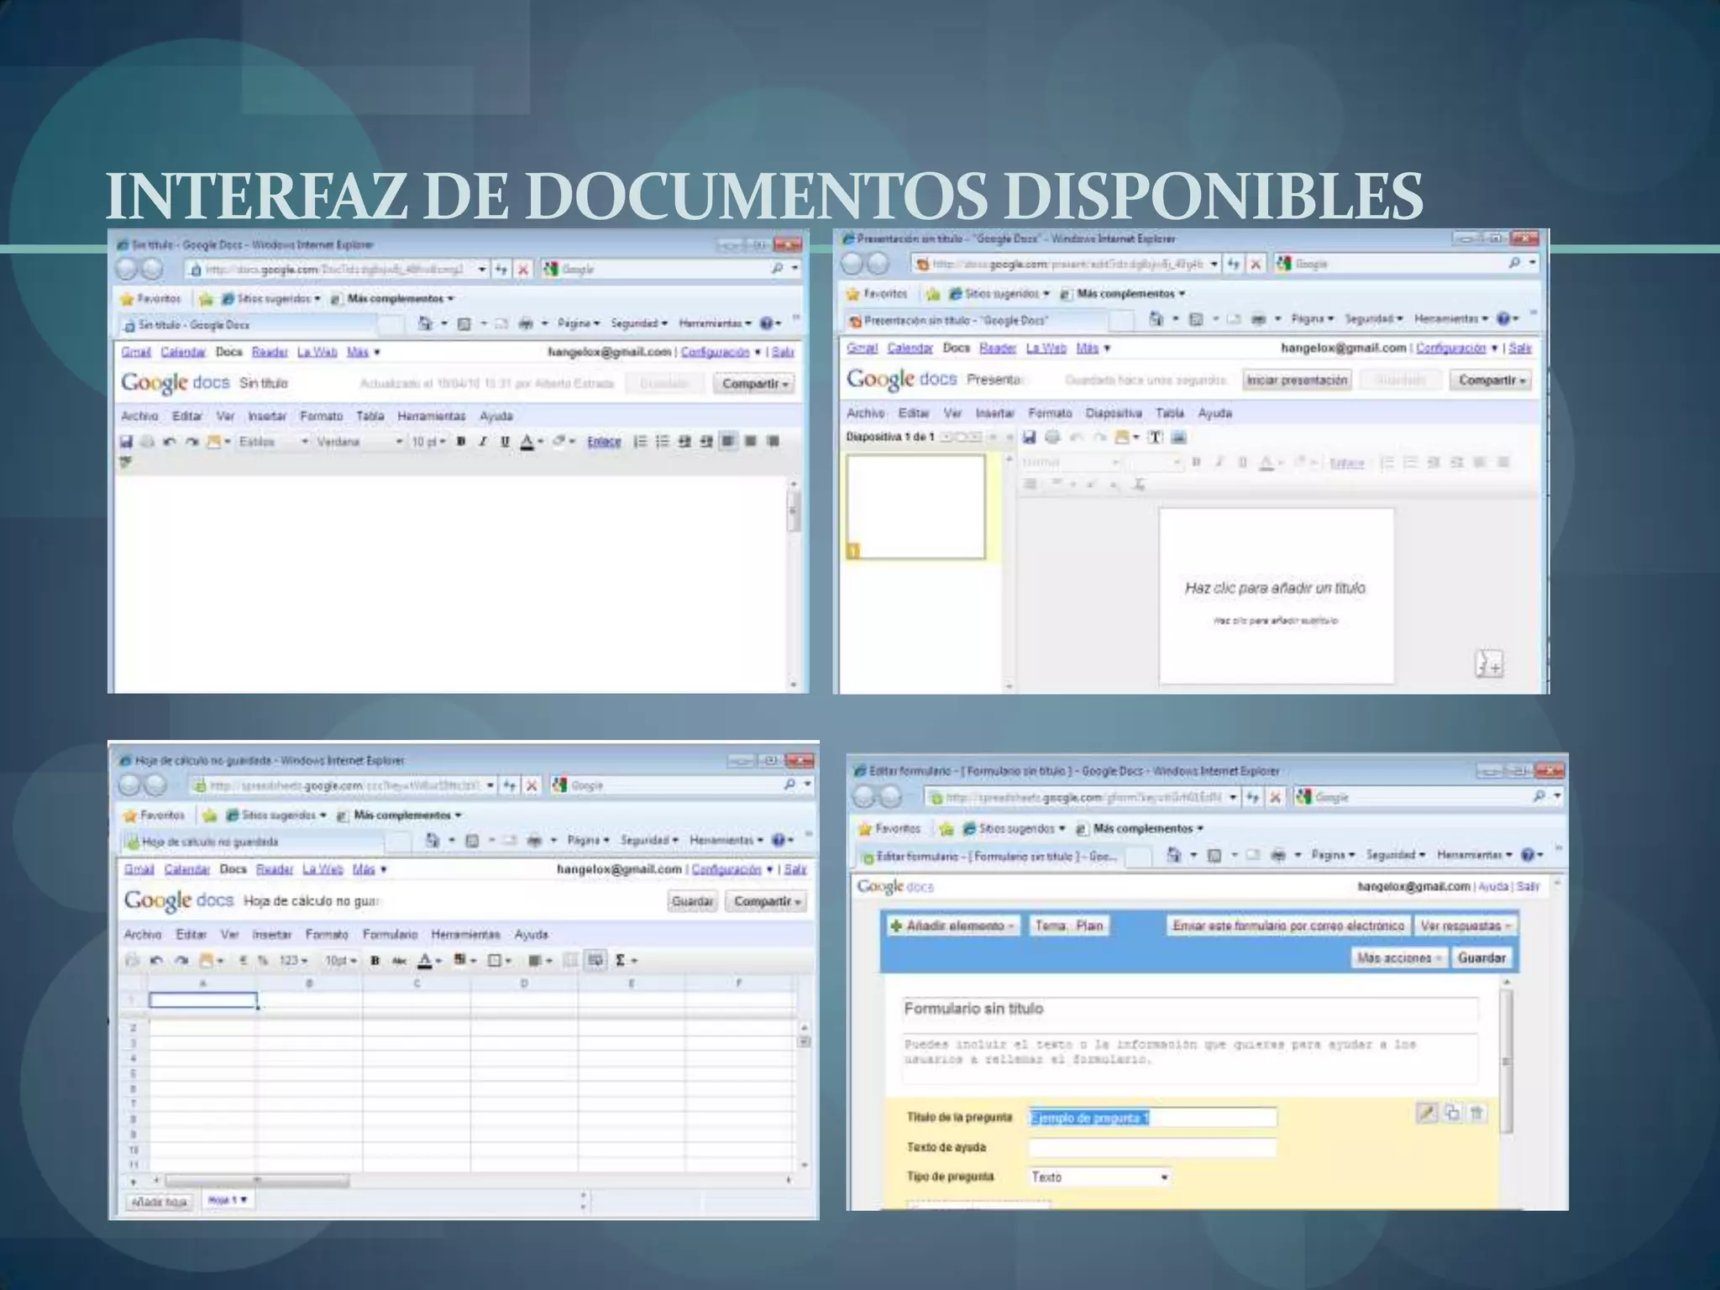
Task: Click Ver respuestas in the form window
Action: pos(1466,926)
